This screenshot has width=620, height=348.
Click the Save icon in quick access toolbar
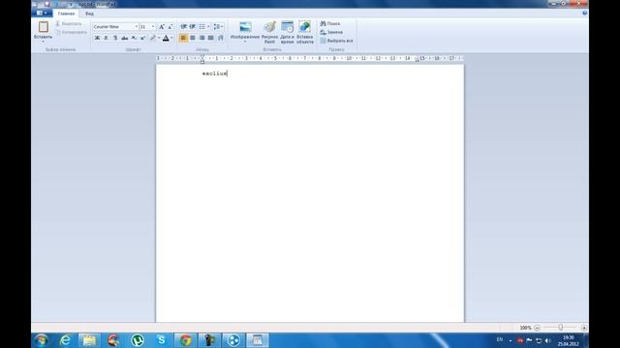click(x=47, y=4)
